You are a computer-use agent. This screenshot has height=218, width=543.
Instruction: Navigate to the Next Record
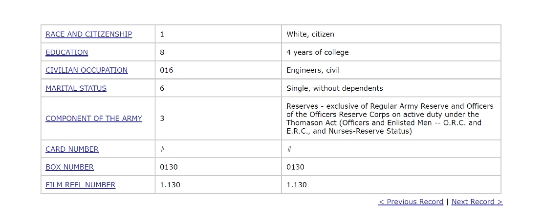[477, 202]
